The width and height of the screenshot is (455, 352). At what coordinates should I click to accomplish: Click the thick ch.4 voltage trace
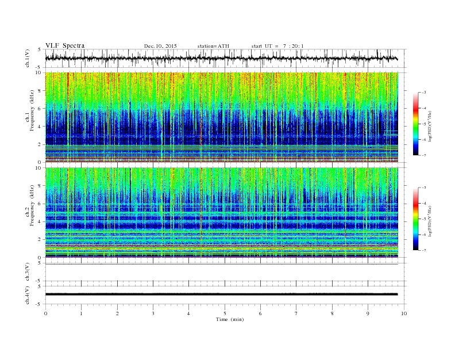[x=221, y=294]
